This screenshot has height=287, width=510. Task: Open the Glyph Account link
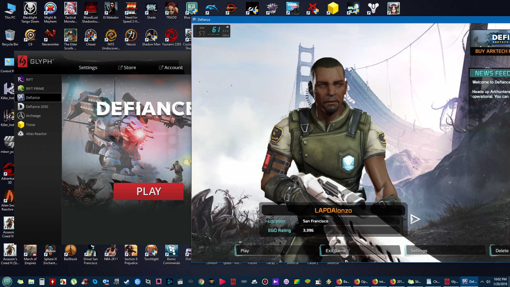pyautogui.click(x=171, y=67)
